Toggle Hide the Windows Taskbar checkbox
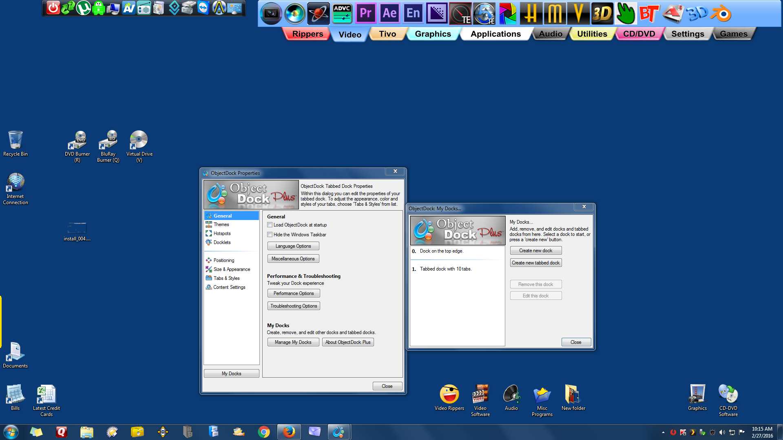Image resolution: width=783 pixels, height=440 pixels. tap(270, 235)
